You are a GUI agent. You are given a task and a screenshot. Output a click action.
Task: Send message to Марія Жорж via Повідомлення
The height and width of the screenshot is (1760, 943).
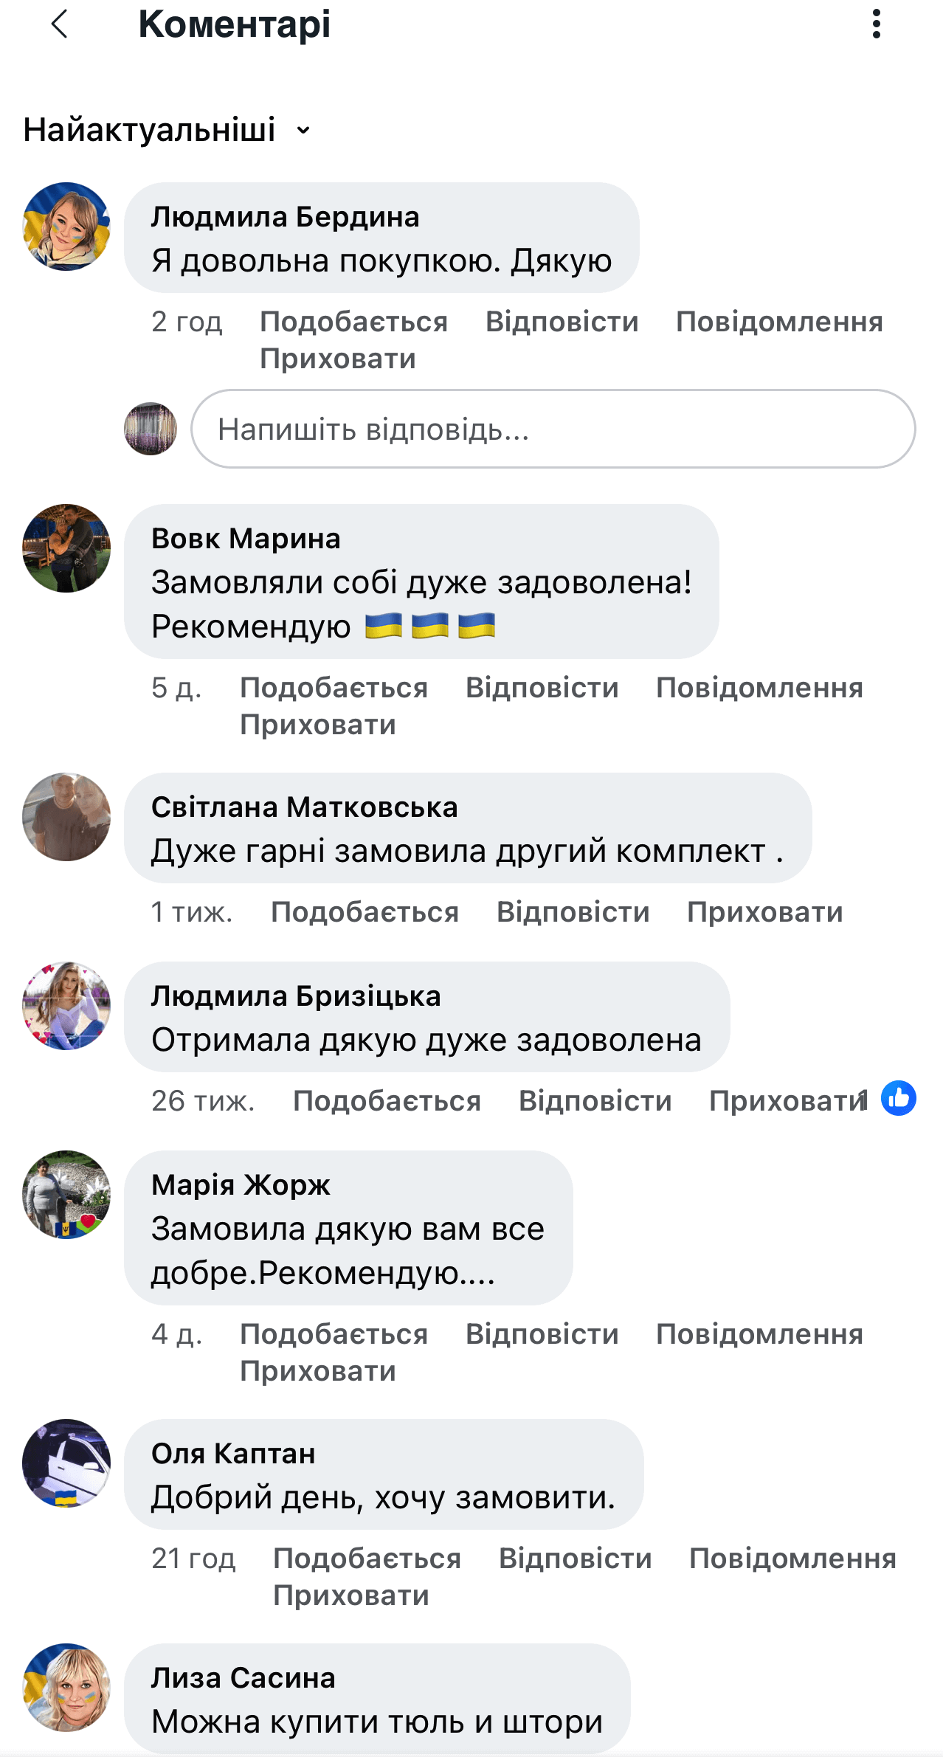click(759, 1334)
